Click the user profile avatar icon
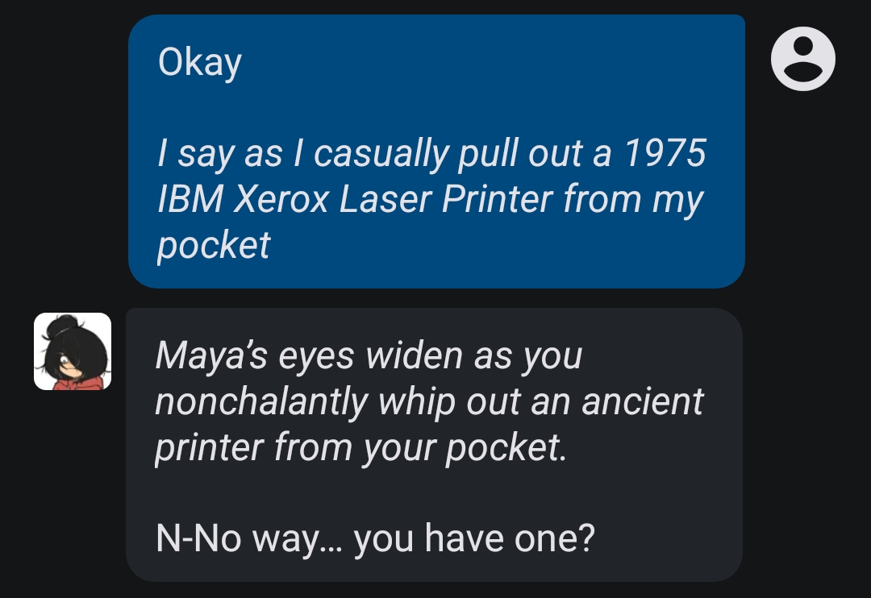The height and width of the screenshot is (598, 871). (x=802, y=58)
